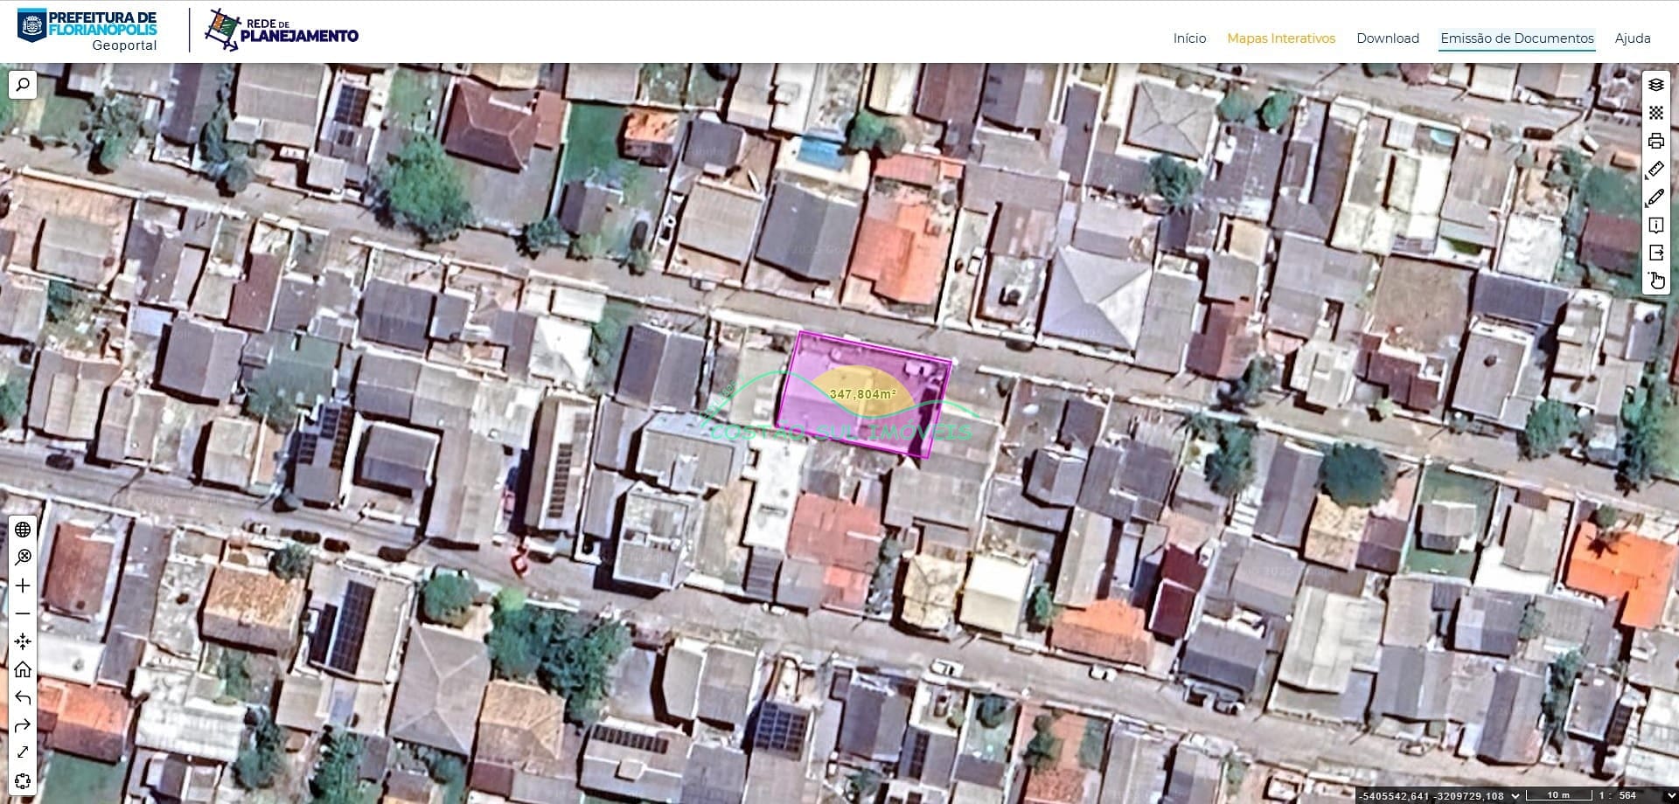Open the Emissão de Documentos tab
Viewport: 1679px width, 804px height.
pyautogui.click(x=1516, y=38)
